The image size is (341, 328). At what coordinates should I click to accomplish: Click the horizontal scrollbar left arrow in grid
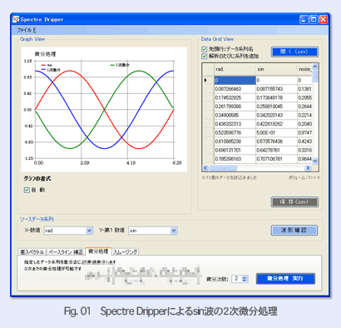[205, 168]
